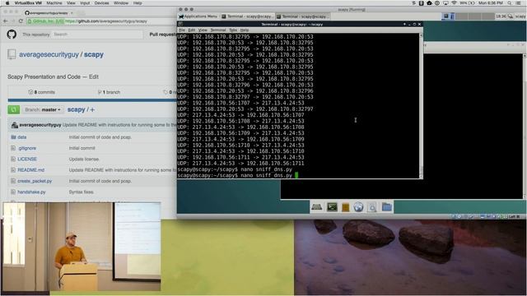
Task: Open macOS Spotlight search icon
Action: coord(510,3)
